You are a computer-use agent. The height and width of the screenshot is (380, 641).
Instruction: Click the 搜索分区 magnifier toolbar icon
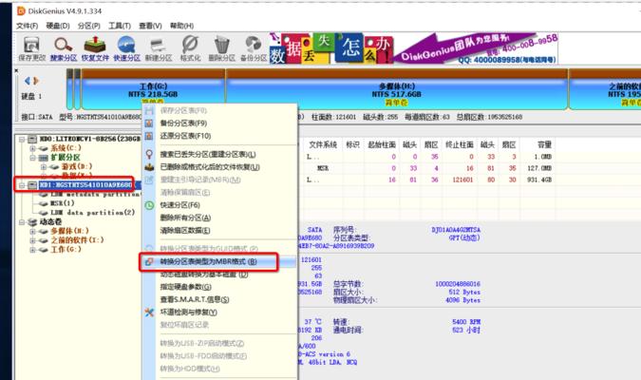pos(64,49)
